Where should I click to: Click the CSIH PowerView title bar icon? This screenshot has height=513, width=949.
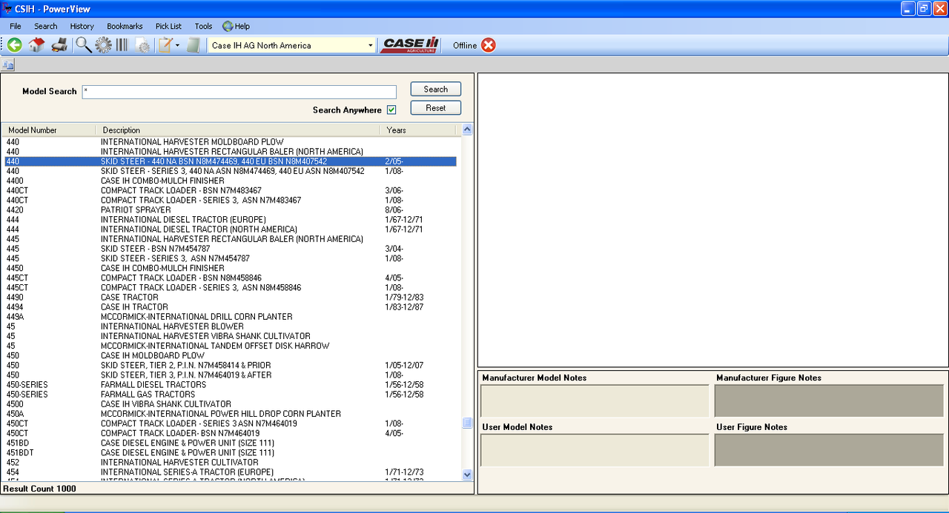pyautogui.click(x=7, y=8)
